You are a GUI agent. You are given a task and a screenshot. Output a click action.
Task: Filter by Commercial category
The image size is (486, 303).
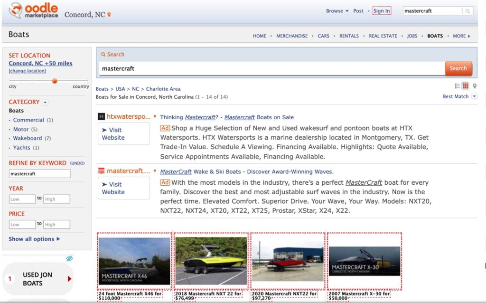coord(28,120)
